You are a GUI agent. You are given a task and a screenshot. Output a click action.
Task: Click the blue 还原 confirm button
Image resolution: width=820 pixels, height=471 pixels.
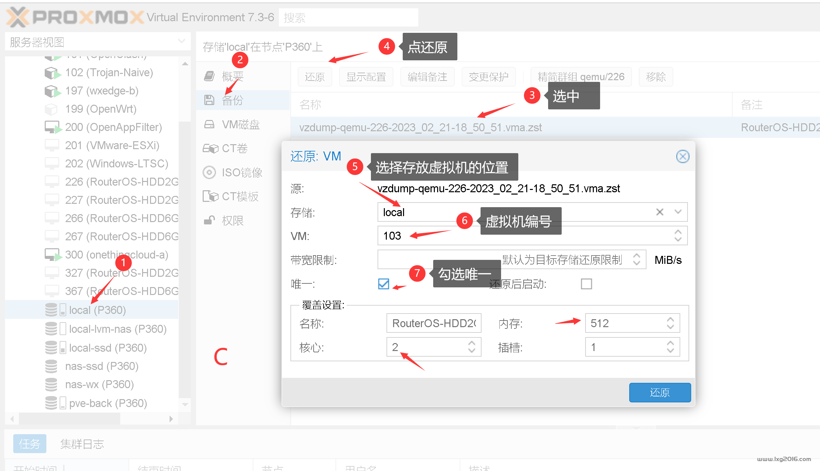pos(659,392)
